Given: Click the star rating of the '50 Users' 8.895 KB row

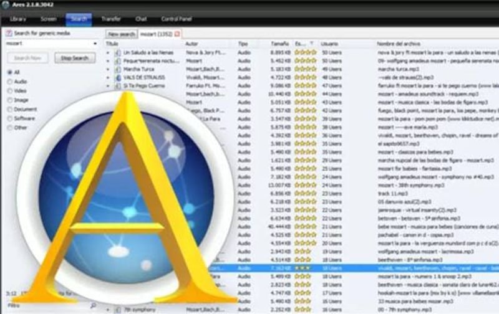Looking at the screenshot, I should pos(306,52).
